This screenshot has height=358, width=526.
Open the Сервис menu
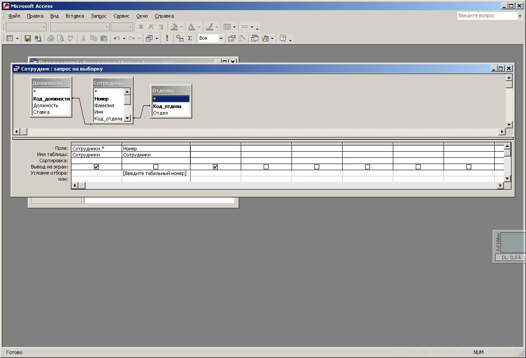pyautogui.click(x=121, y=16)
